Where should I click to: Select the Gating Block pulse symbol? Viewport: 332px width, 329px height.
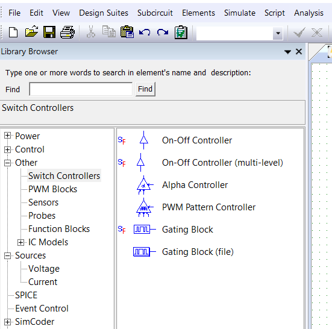click(145, 230)
